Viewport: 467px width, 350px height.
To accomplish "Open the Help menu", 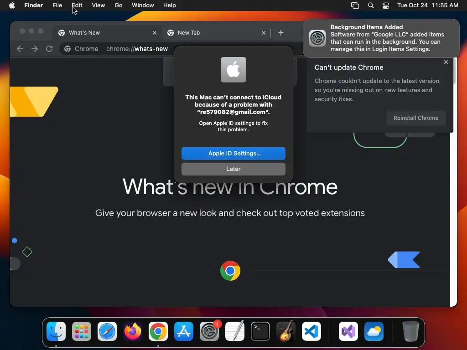I will click(x=170, y=5).
